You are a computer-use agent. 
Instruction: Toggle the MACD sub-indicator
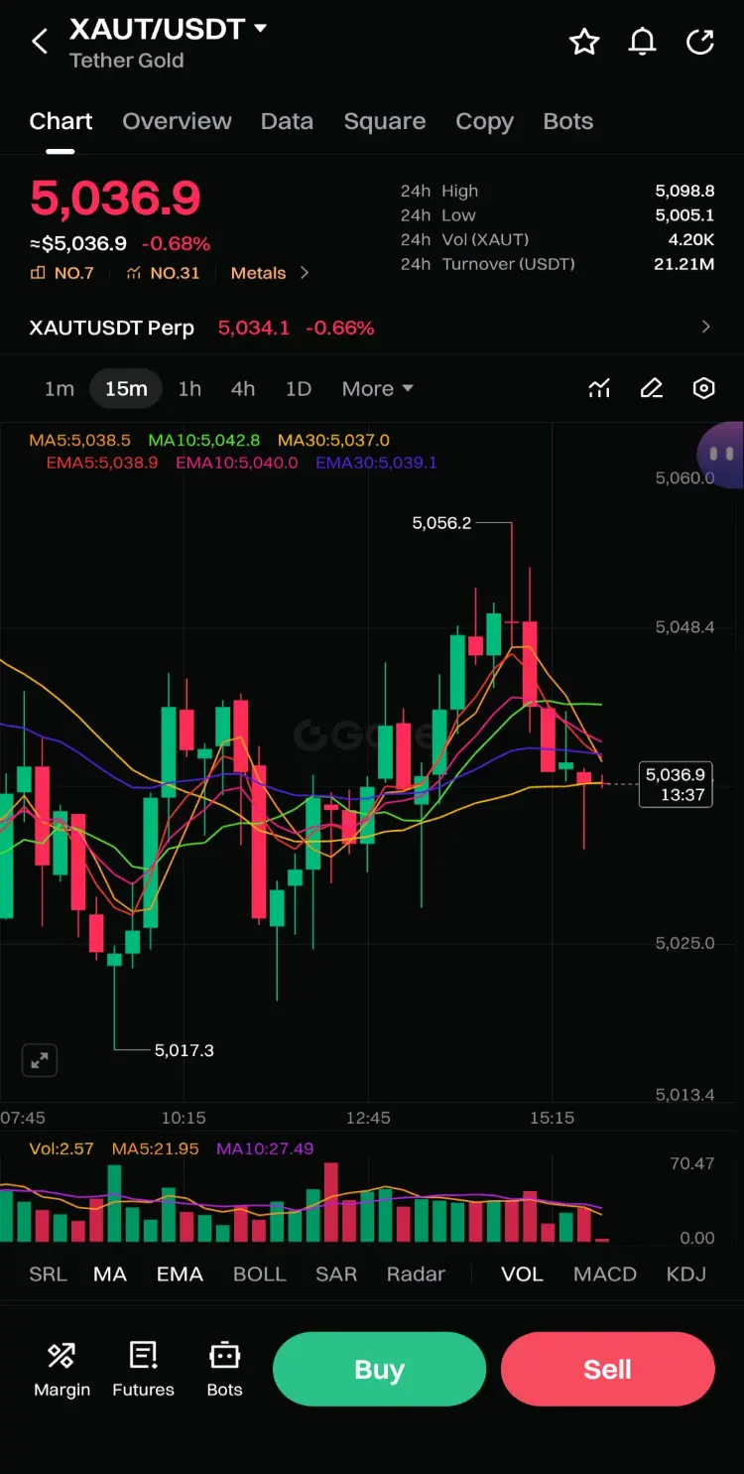click(x=605, y=1274)
